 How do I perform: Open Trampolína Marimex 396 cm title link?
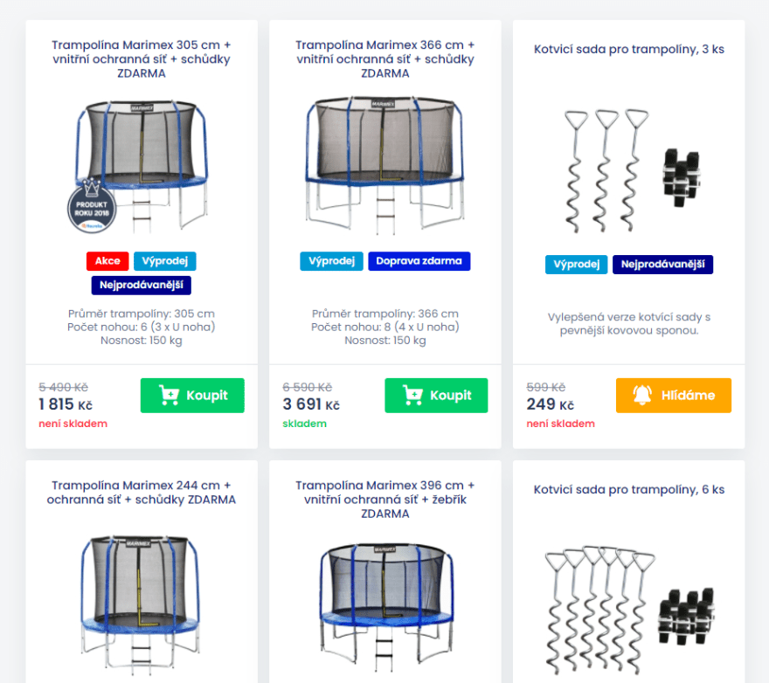pos(385,499)
